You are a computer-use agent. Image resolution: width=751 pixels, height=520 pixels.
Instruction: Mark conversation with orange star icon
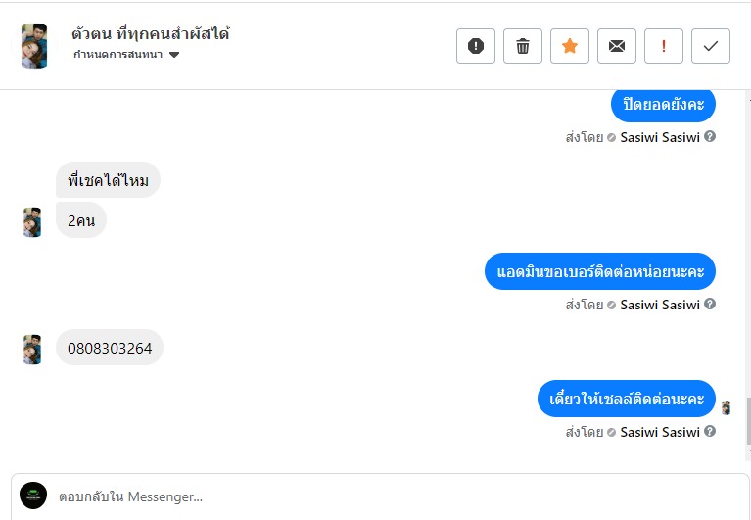point(570,46)
